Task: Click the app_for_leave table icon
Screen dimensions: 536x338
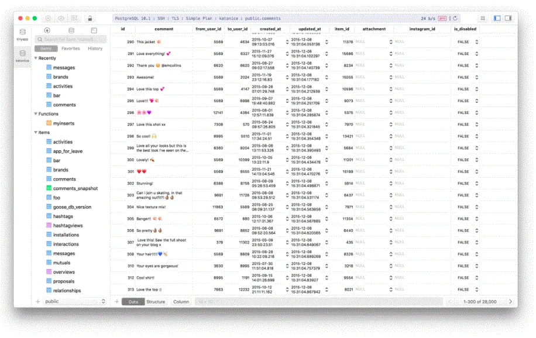Action: click(x=49, y=151)
